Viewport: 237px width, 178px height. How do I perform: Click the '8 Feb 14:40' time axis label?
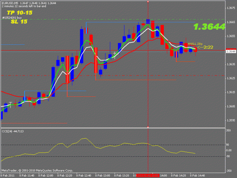point(198,176)
